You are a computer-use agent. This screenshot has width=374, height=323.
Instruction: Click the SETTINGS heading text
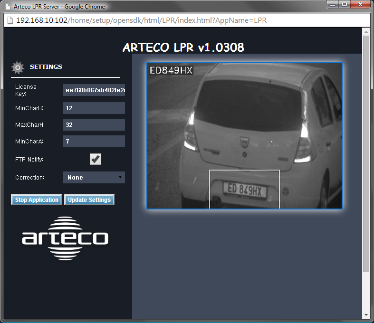(x=46, y=67)
